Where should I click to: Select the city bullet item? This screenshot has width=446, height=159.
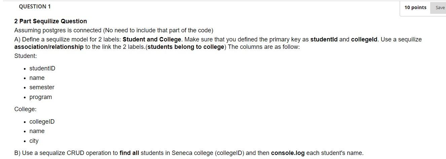pos(34,141)
